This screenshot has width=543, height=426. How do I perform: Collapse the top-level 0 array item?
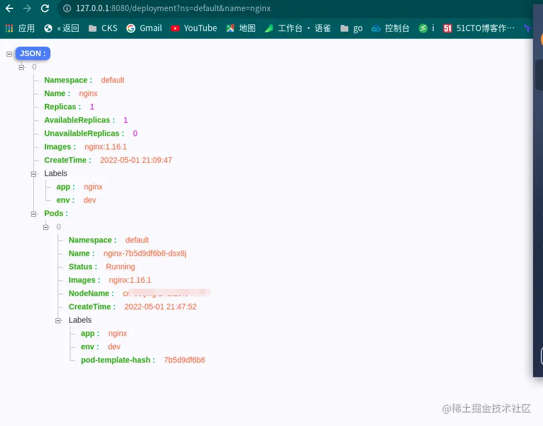[x=22, y=67]
